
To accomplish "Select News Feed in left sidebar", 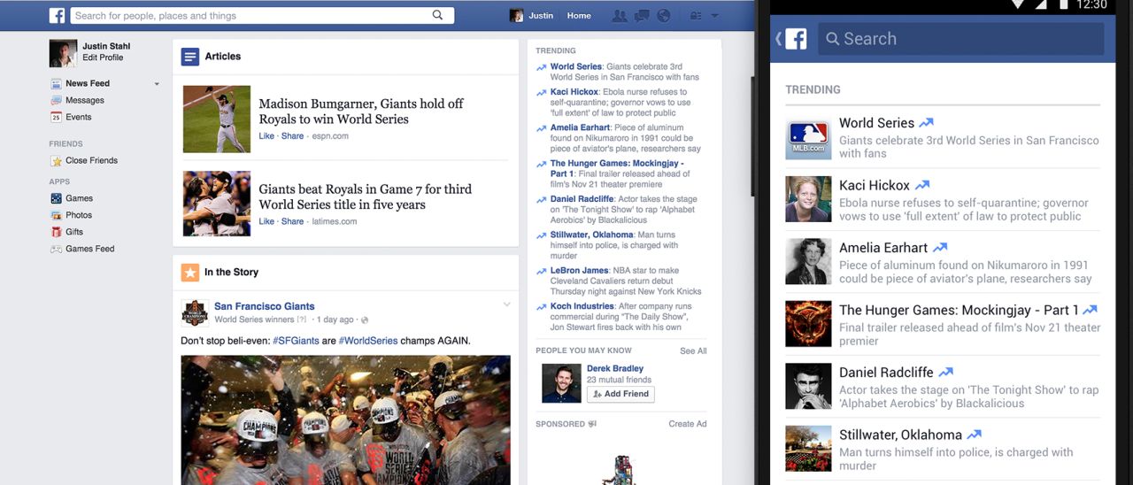I will click(88, 83).
